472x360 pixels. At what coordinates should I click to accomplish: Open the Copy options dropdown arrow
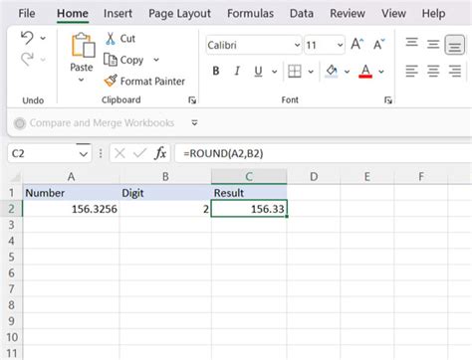tap(156, 60)
